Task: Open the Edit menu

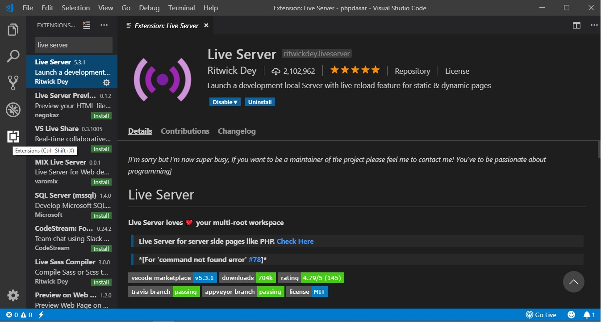Action: click(47, 8)
